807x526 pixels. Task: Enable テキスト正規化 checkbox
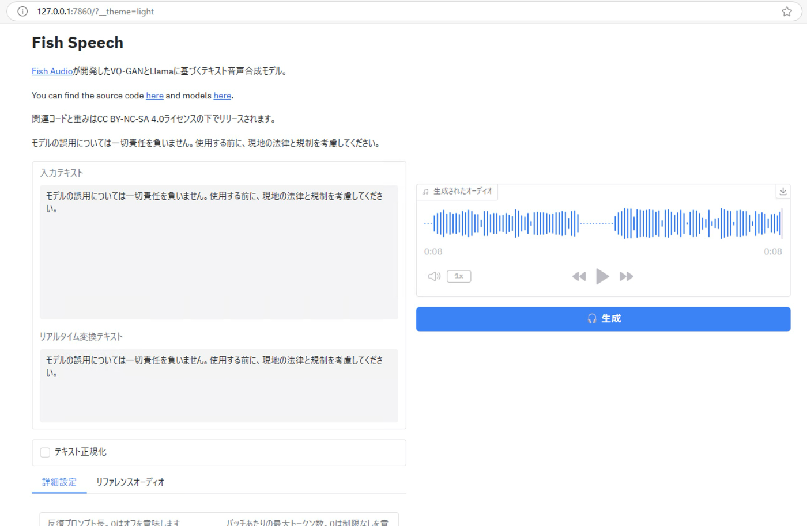click(x=45, y=452)
